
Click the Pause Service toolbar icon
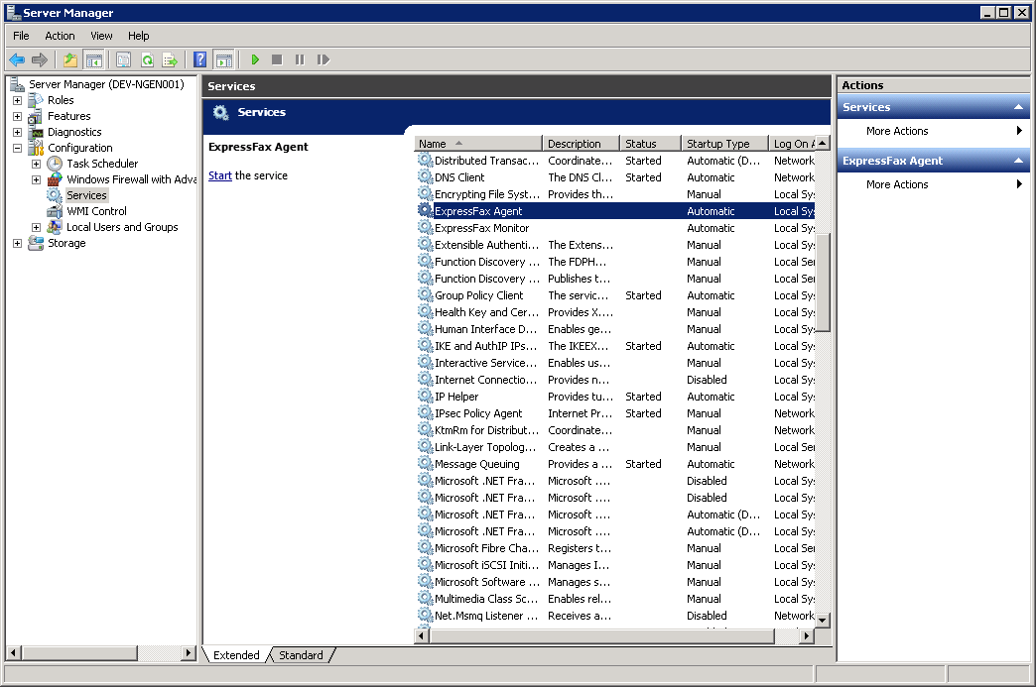tap(300, 60)
